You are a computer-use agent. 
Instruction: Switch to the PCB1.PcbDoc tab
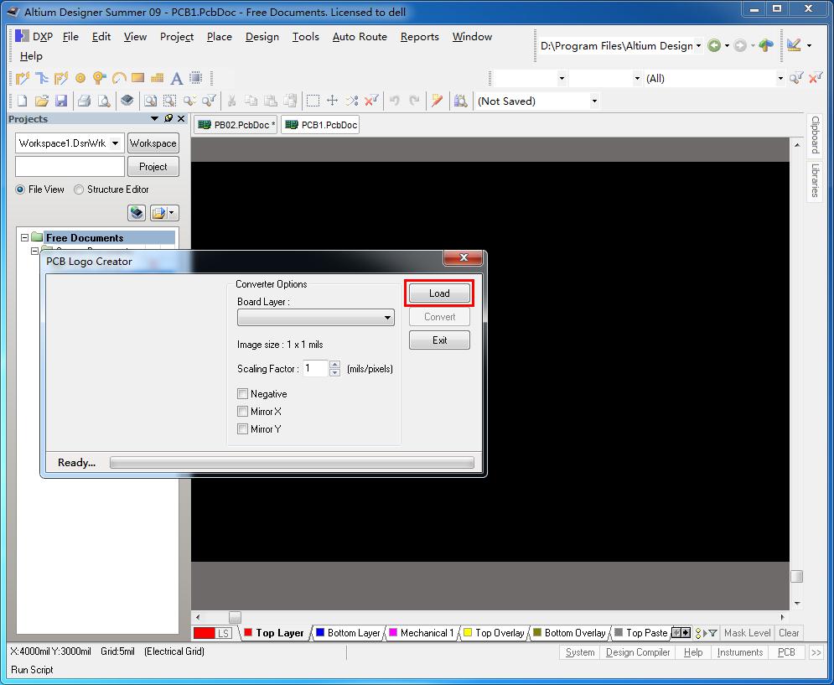pos(321,125)
